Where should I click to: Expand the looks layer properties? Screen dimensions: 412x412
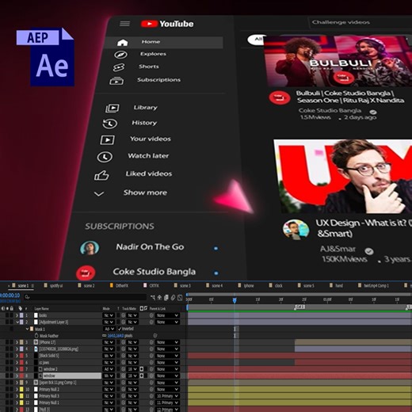coord(17,315)
